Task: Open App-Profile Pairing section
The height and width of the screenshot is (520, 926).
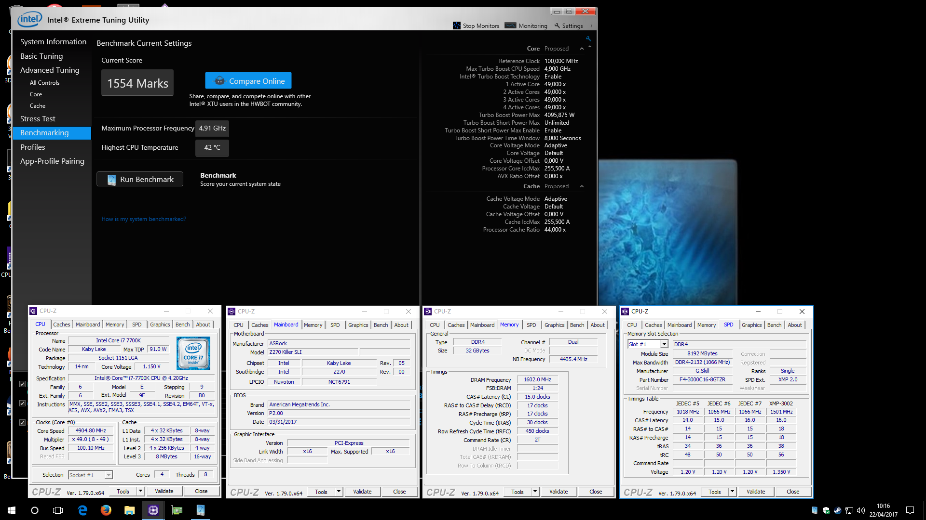Action: [52, 161]
